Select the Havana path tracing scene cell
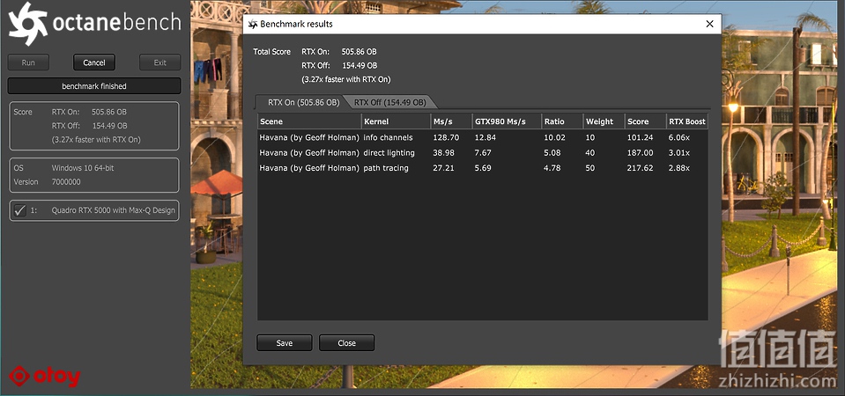This screenshot has width=845, height=396. (x=309, y=168)
